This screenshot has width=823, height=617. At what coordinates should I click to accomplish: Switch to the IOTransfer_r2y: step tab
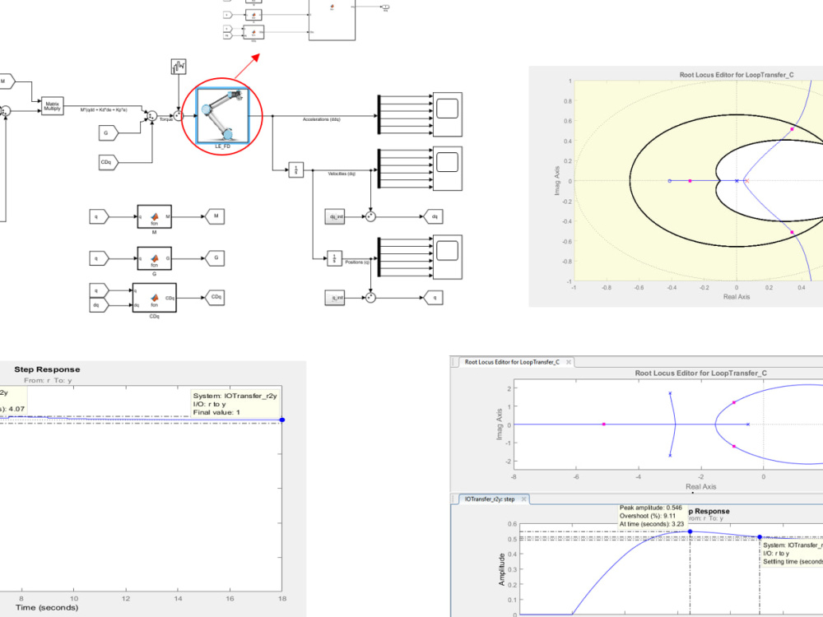[x=490, y=499]
